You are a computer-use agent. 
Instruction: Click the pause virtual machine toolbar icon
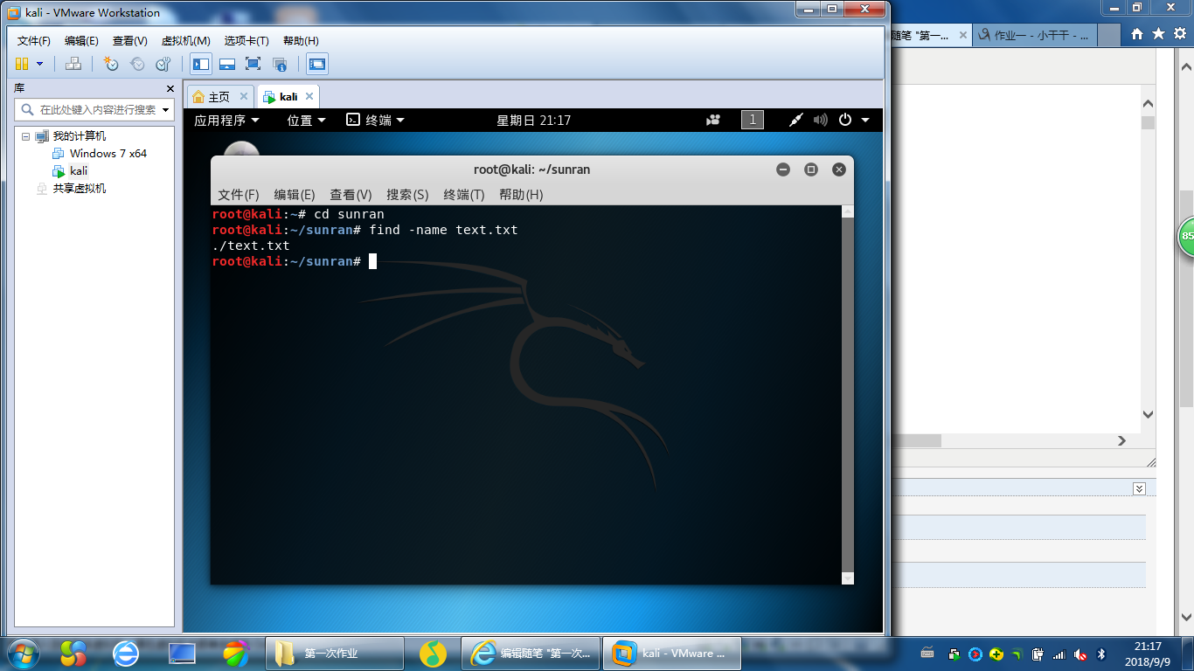(22, 64)
